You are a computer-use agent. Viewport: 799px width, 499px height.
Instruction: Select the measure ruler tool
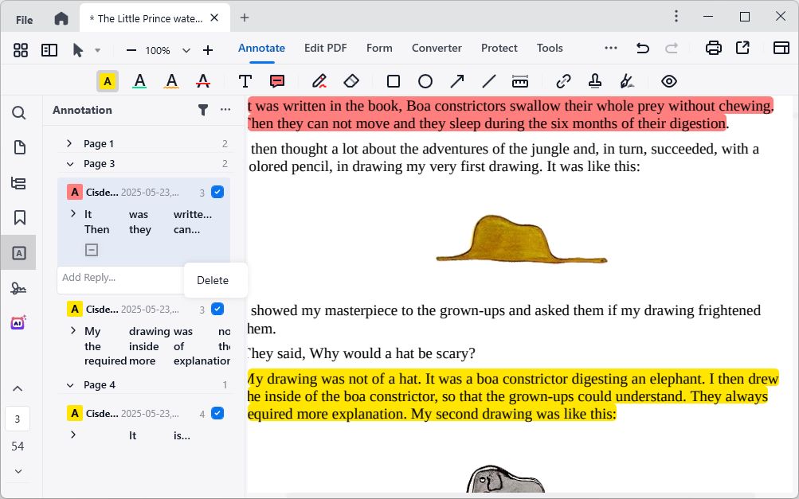(x=520, y=81)
